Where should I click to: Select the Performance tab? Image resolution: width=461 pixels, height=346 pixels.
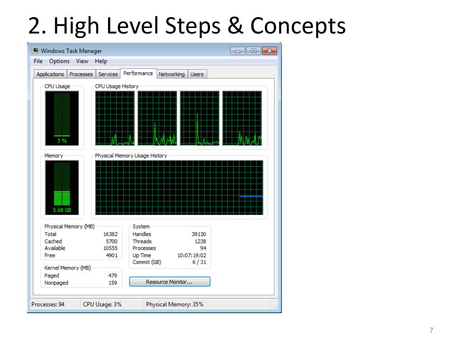point(138,73)
